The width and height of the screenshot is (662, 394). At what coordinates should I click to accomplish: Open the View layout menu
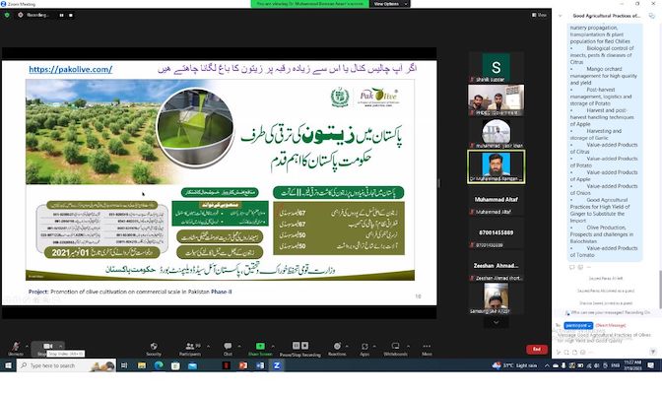(538, 15)
